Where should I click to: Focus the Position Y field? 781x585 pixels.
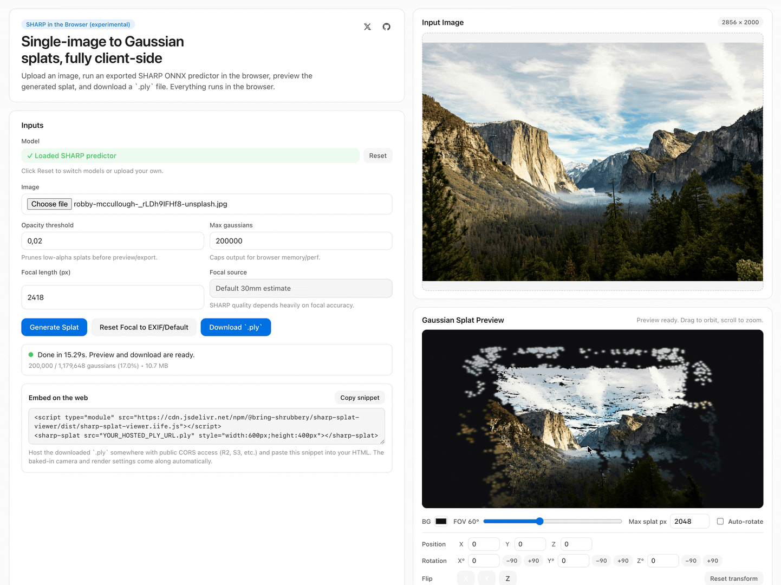[530, 544]
